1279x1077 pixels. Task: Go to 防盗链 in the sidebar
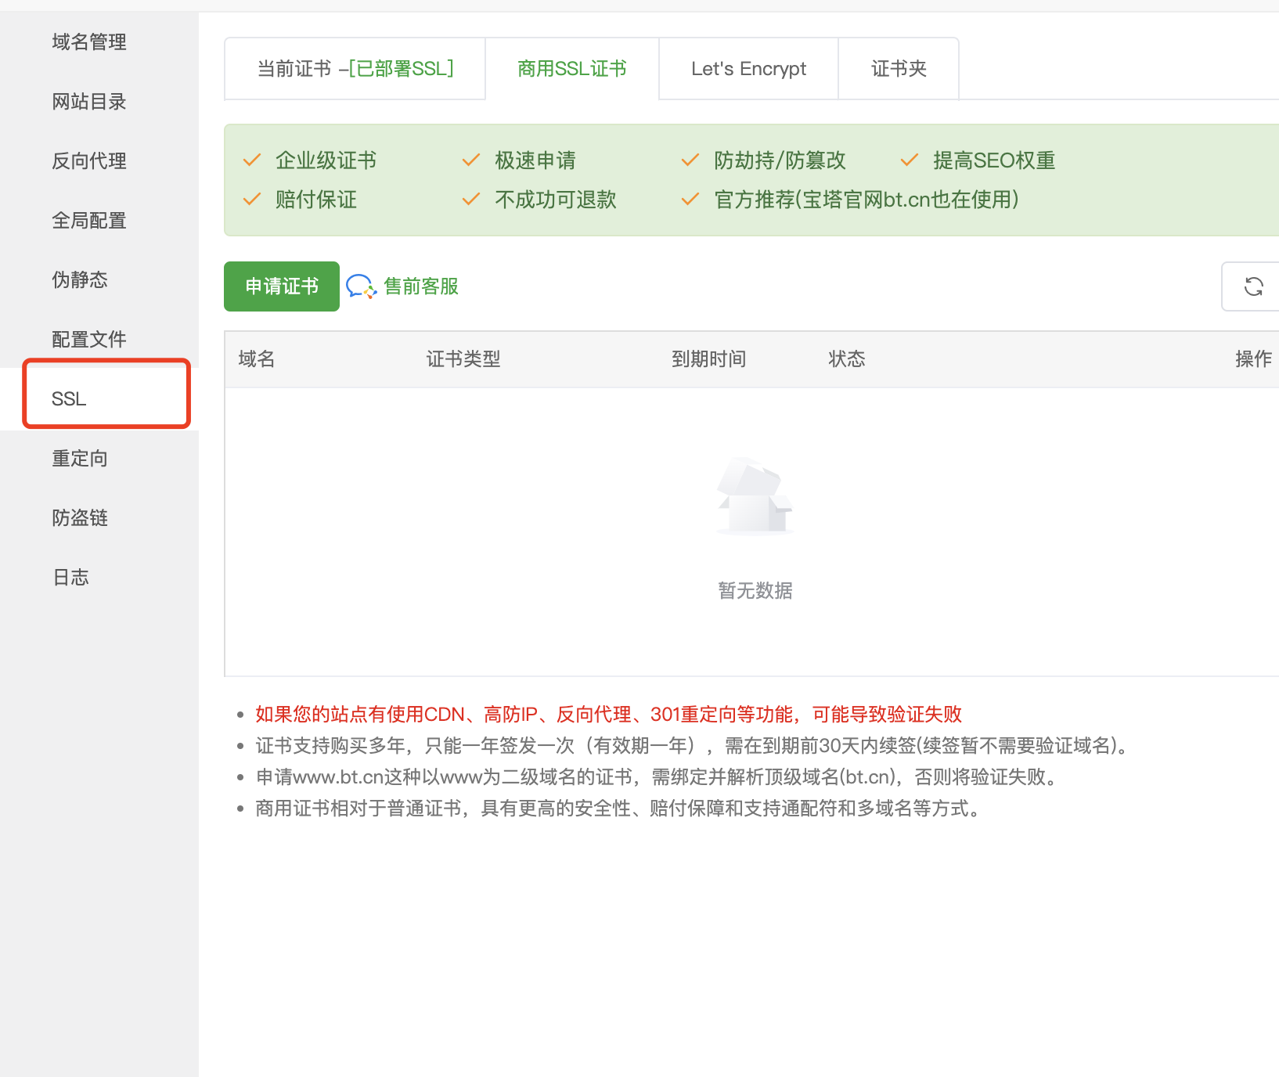(80, 518)
